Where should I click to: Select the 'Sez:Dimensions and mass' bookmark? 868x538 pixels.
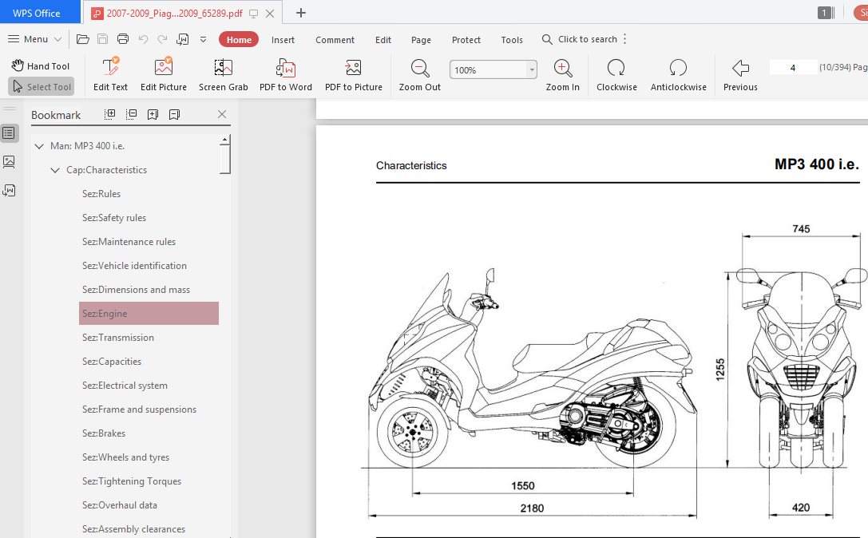click(x=137, y=290)
